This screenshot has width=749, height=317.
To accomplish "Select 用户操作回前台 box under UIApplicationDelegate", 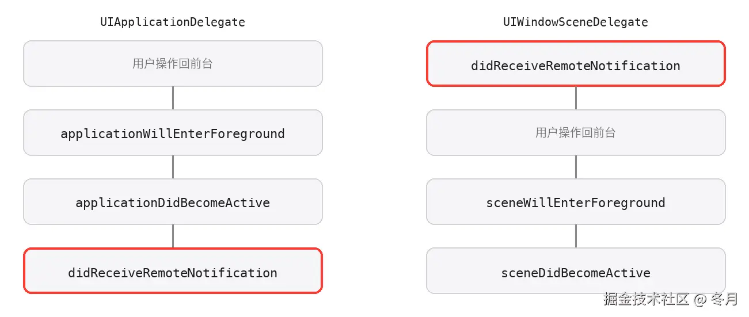I will [x=173, y=63].
